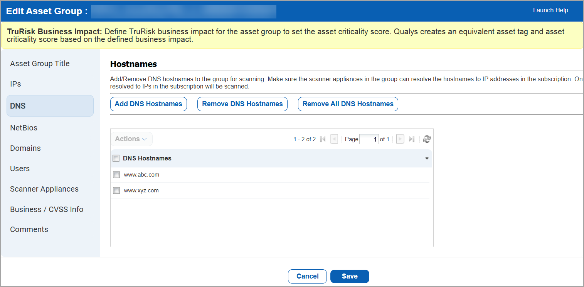
Task: Switch to the Comments section
Action: coord(29,229)
